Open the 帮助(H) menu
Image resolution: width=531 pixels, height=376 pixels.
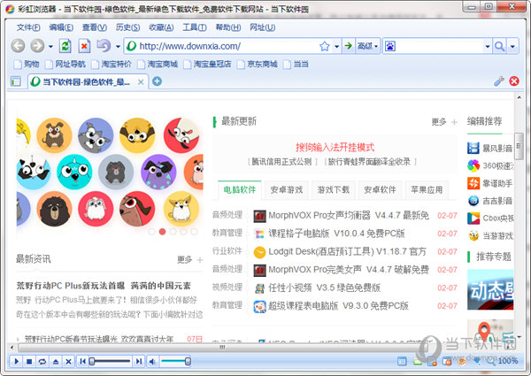[x=228, y=27]
